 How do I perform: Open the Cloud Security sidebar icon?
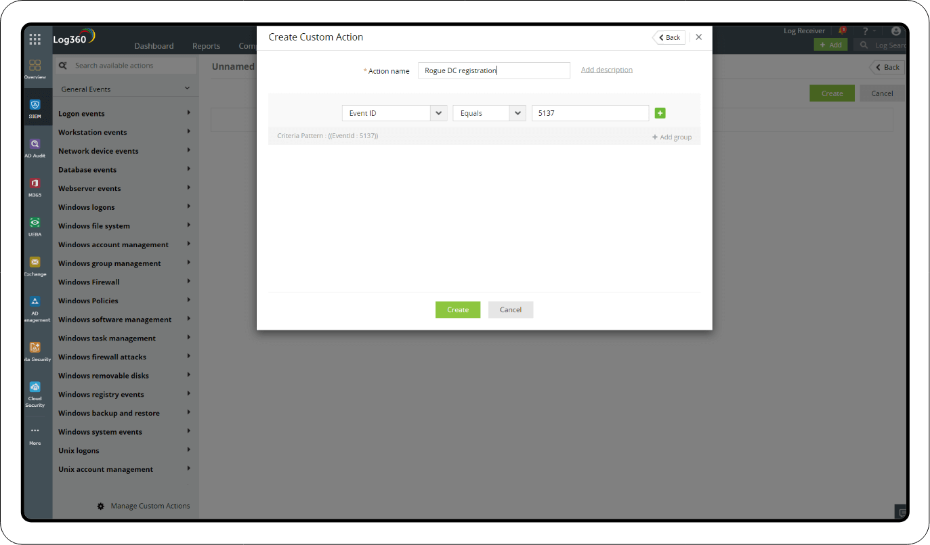tap(35, 388)
